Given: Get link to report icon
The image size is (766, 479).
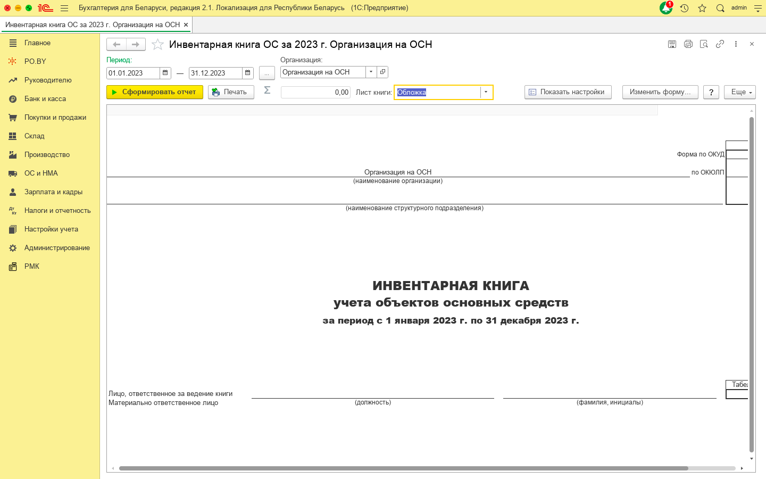Looking at the screenshot, I should point(720,44).
